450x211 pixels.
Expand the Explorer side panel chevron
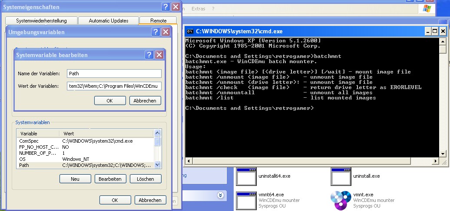220,195
